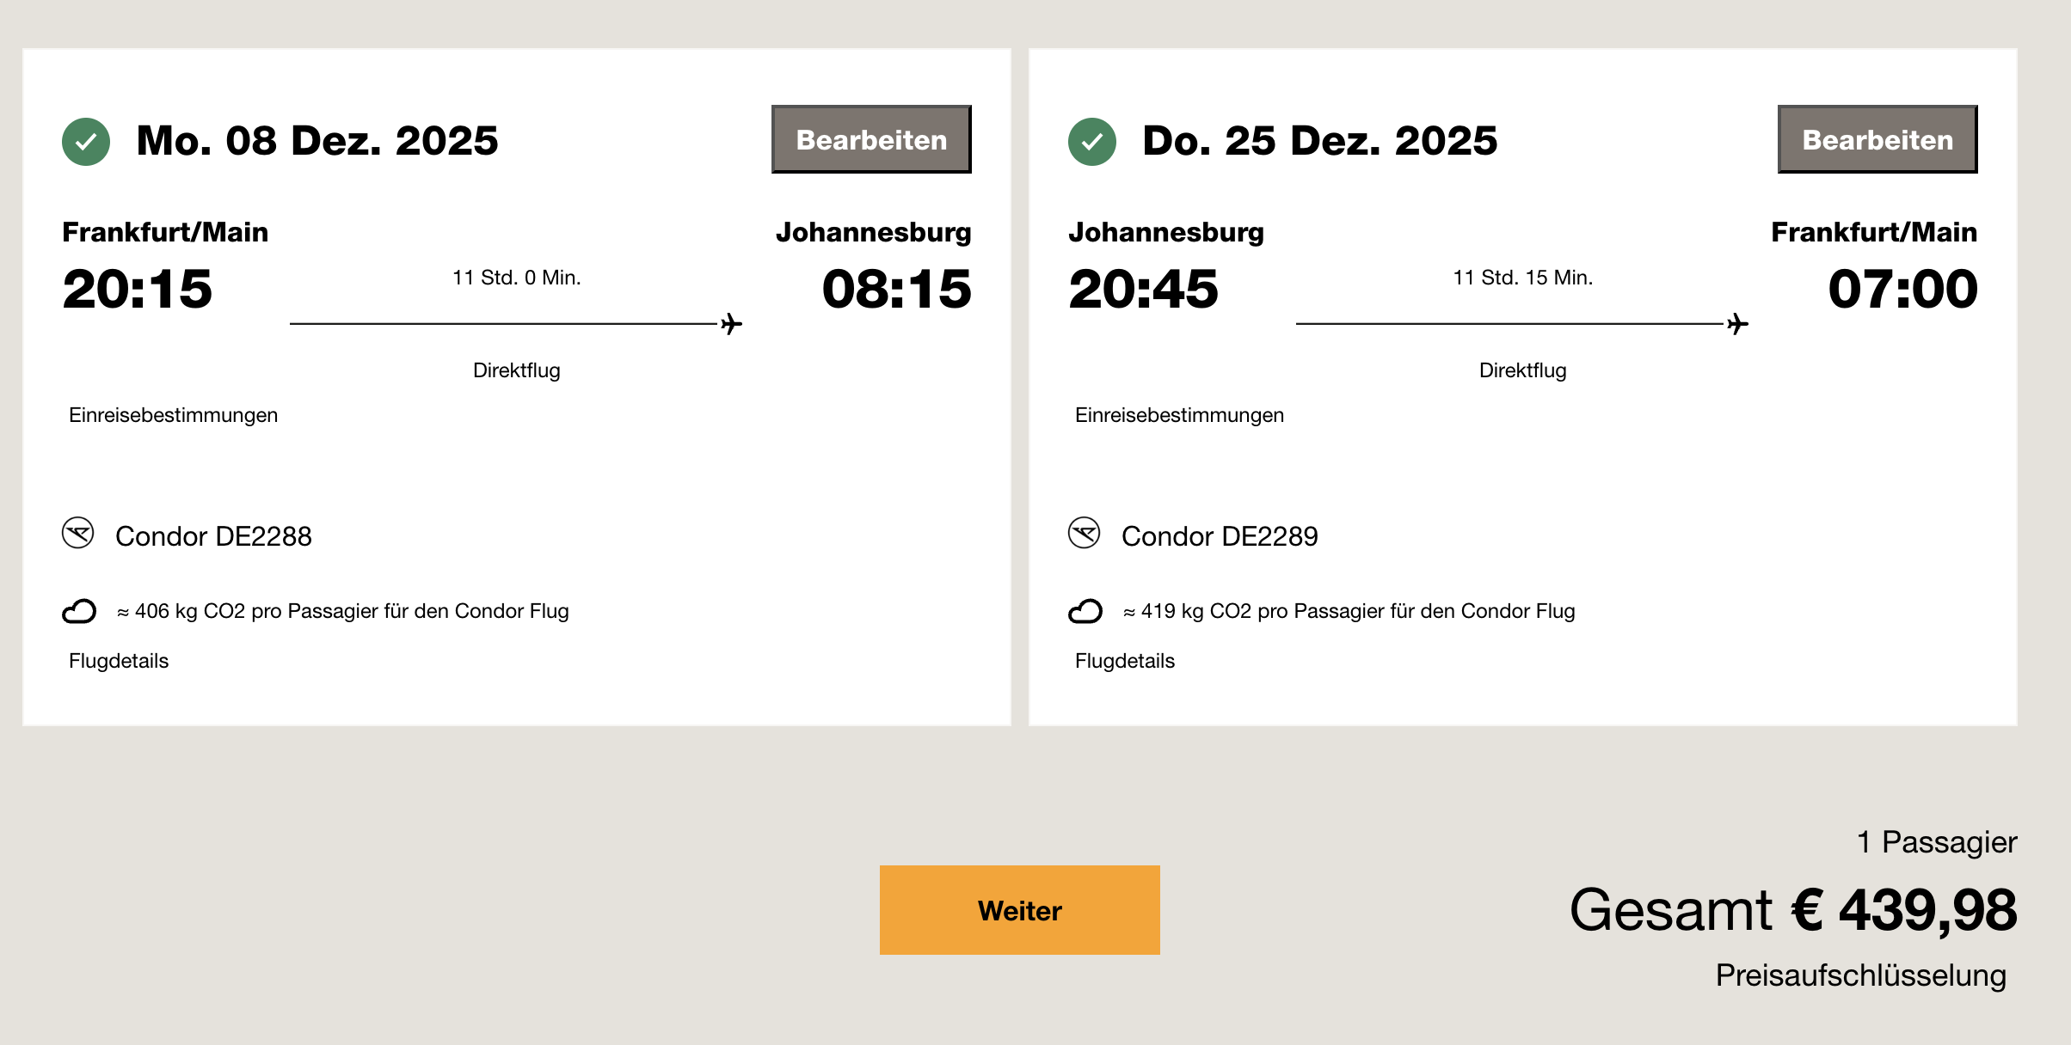Click the green checkmark beside Mo. 08 Dez. 2025
2071x1045 pixels.
point(86,141)
